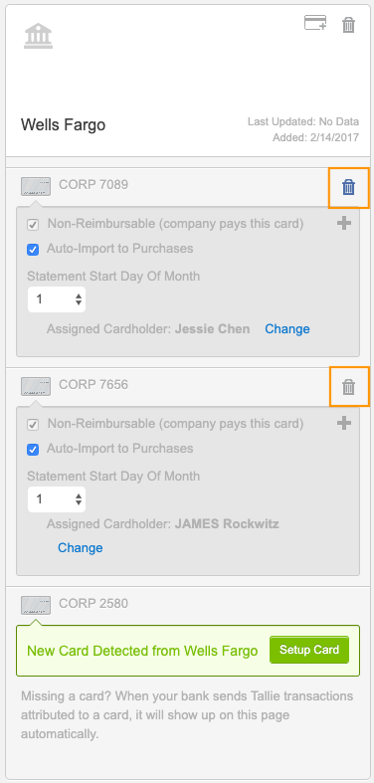Delete card CORP 7656 with trash icon

(x=348, y=387)
